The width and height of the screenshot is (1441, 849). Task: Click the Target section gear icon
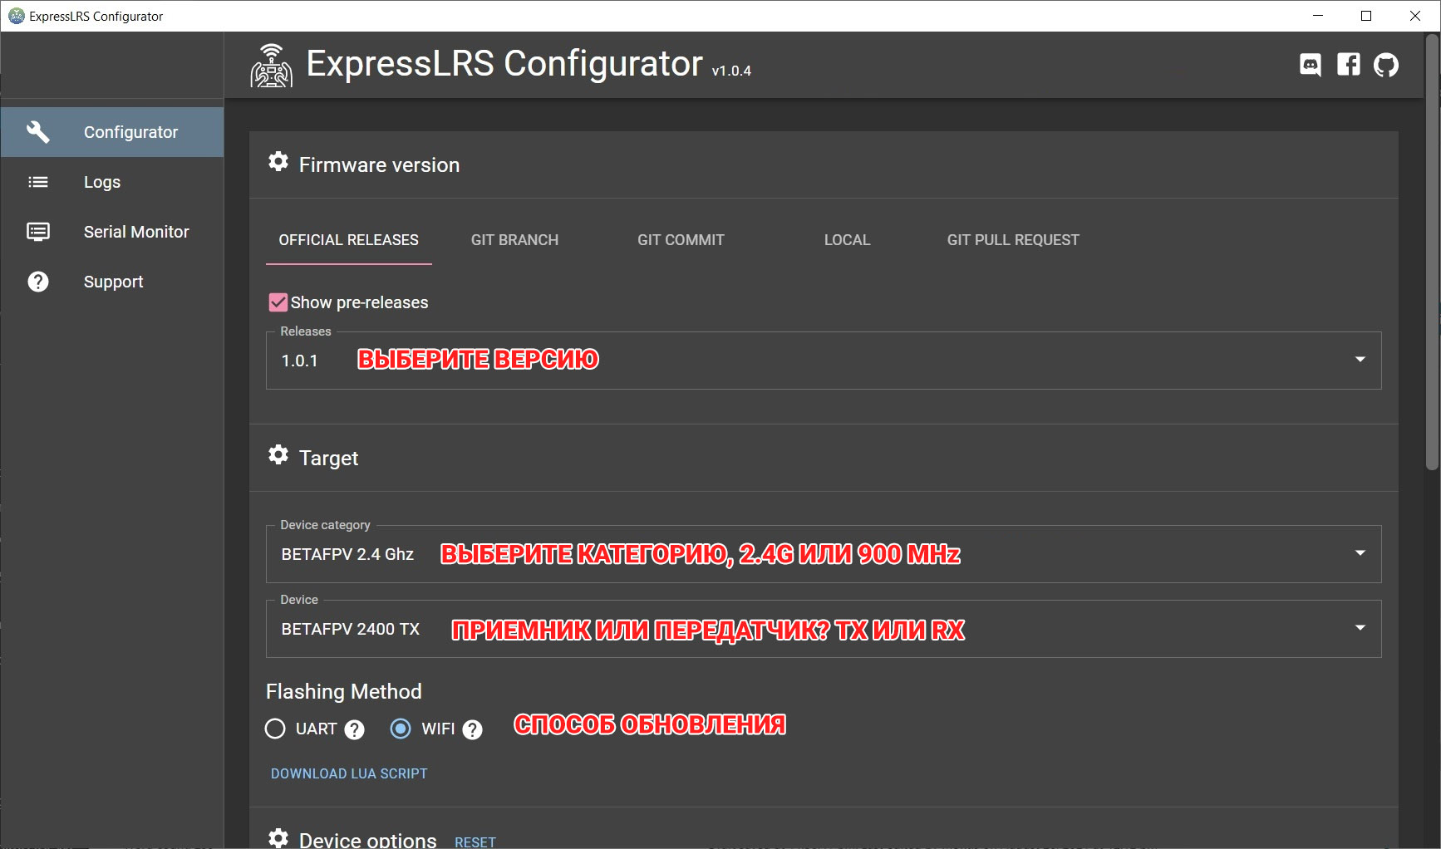tap(278, 454)
